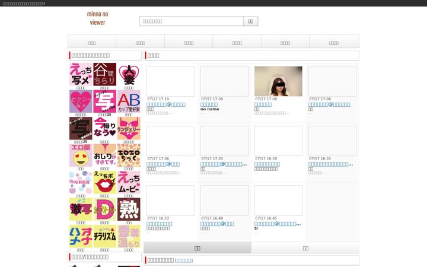Click the search button beside the search field
The height and width of the screenshot is (267, 427).
point(250,21)
